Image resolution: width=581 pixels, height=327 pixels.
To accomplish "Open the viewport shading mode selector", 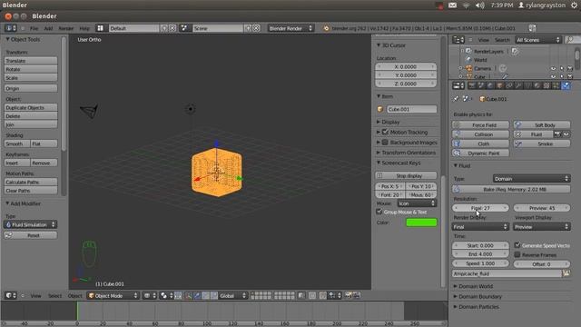I will click(x=150, y=295).
